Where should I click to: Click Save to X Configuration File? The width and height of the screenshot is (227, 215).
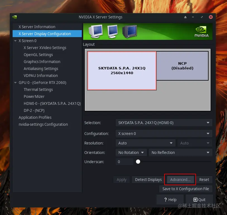[x=186, y=189]
